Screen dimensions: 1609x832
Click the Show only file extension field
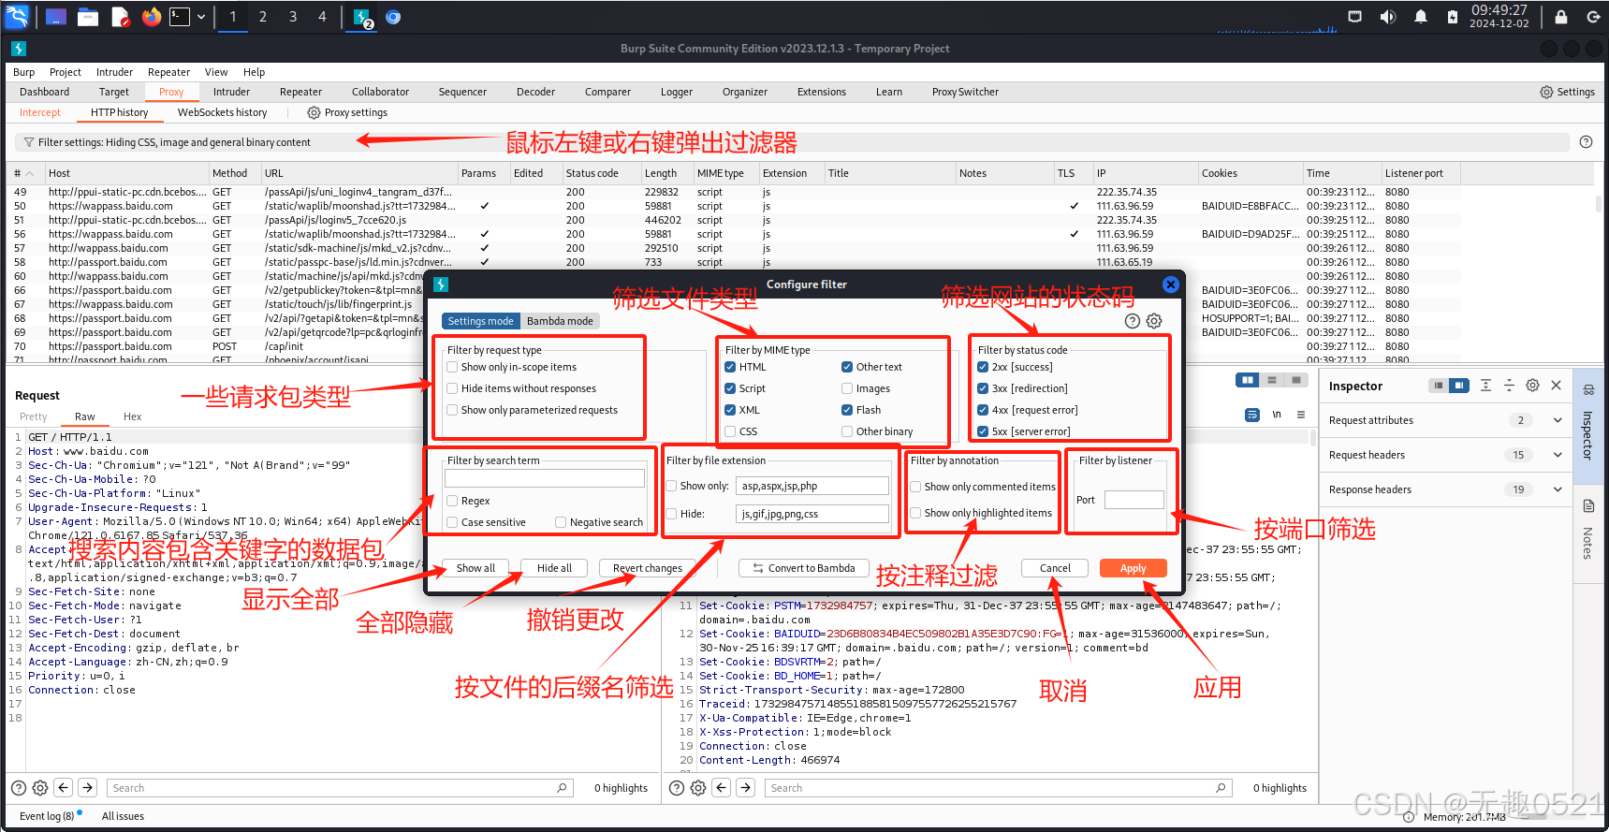click(812, 486)
